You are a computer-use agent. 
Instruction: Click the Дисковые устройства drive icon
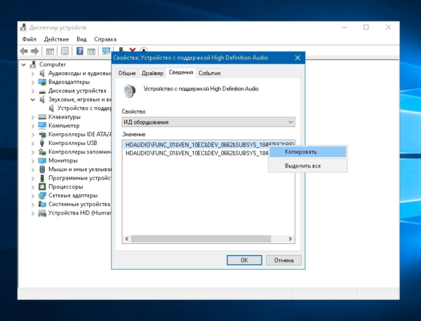click(x=42, y=91)
